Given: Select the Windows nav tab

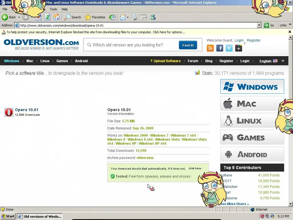Looking at the screenshot, I should point(11,61).
